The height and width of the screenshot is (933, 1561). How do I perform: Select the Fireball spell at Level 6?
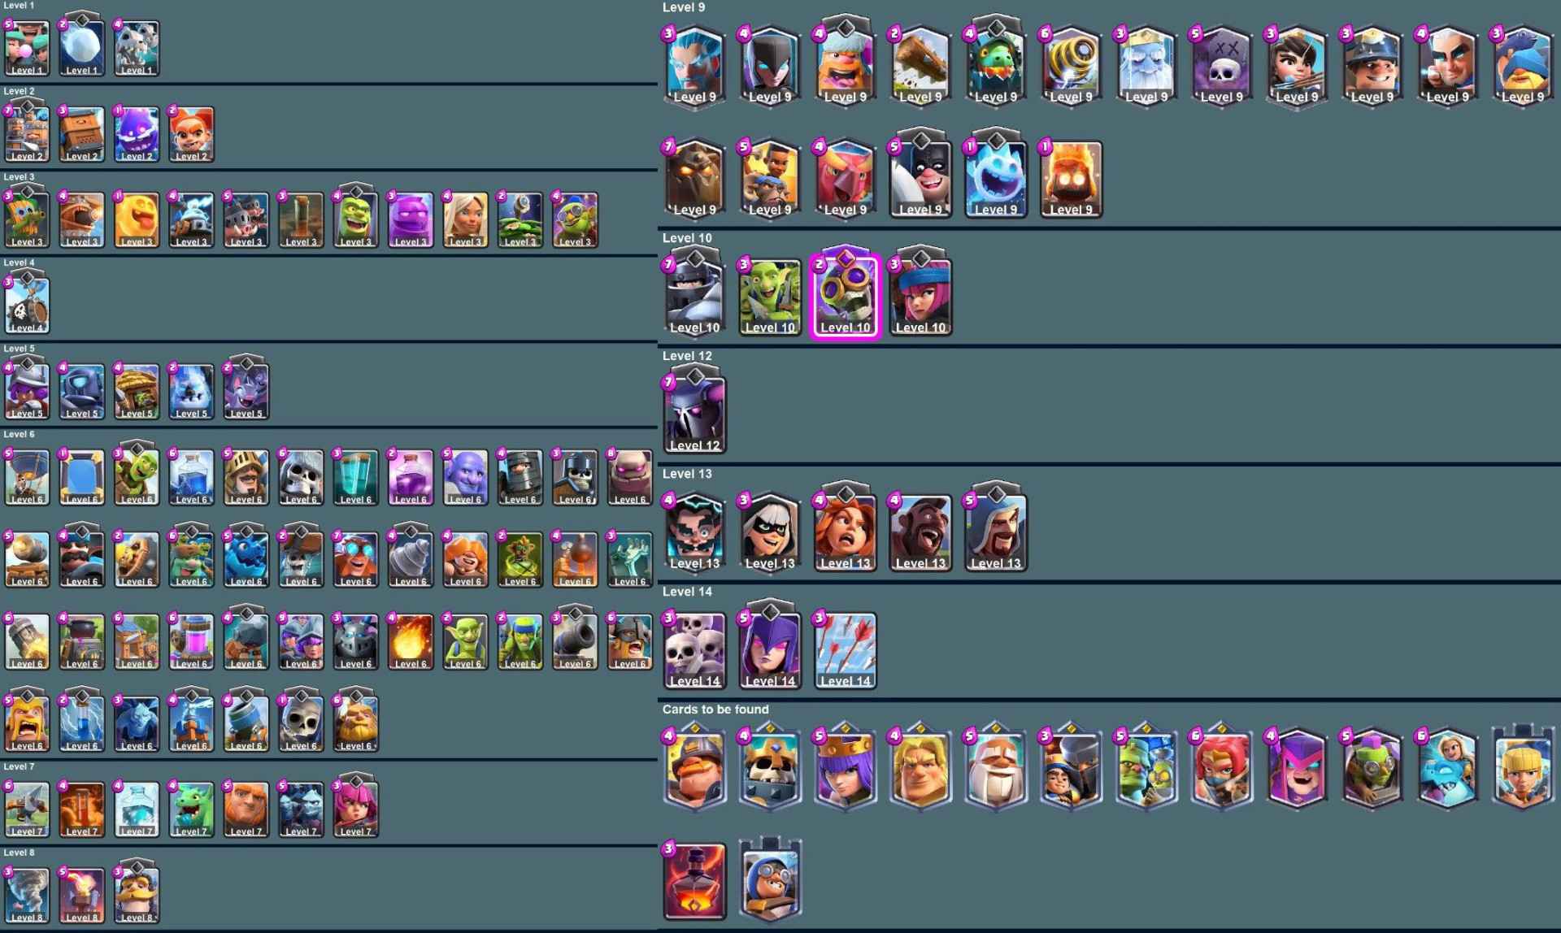point(411,642)
